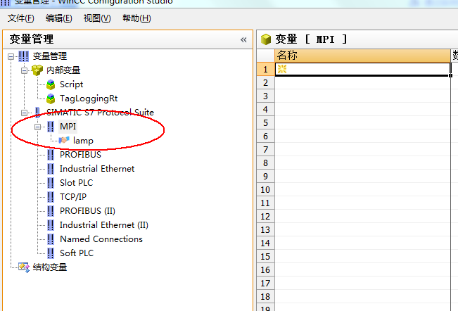Click the TagLoggingRt group icon
The width and height of the screenshot is (458, 311).
(51, 99)
